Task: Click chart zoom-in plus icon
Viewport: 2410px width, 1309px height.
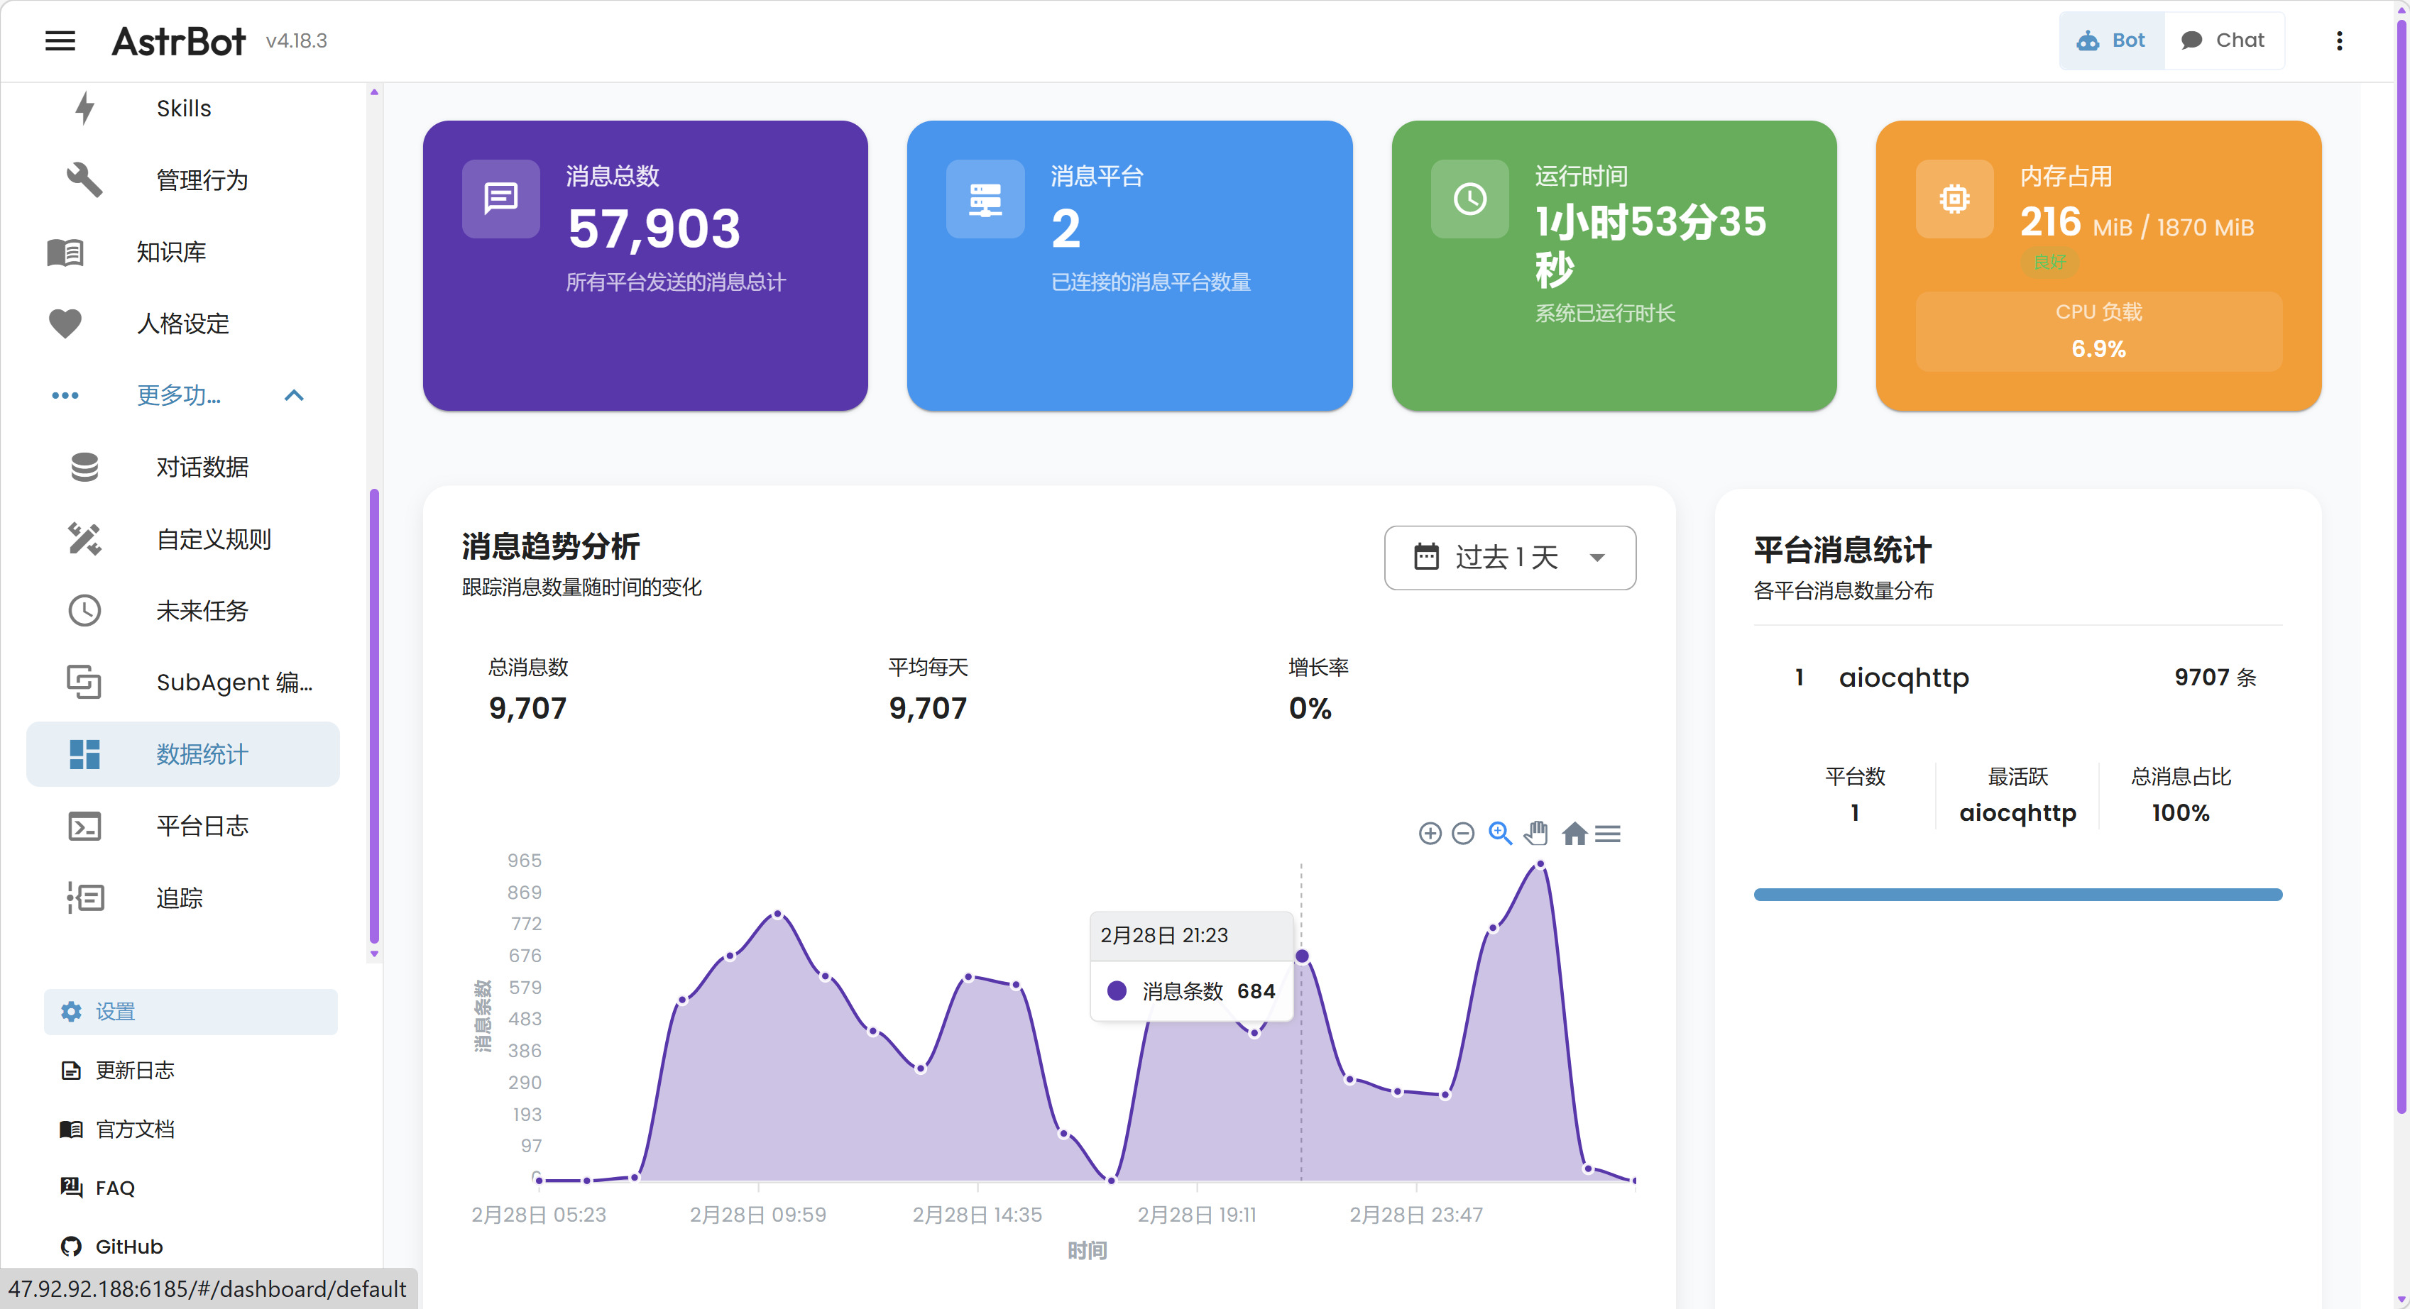Action: tap(1430, 833)
